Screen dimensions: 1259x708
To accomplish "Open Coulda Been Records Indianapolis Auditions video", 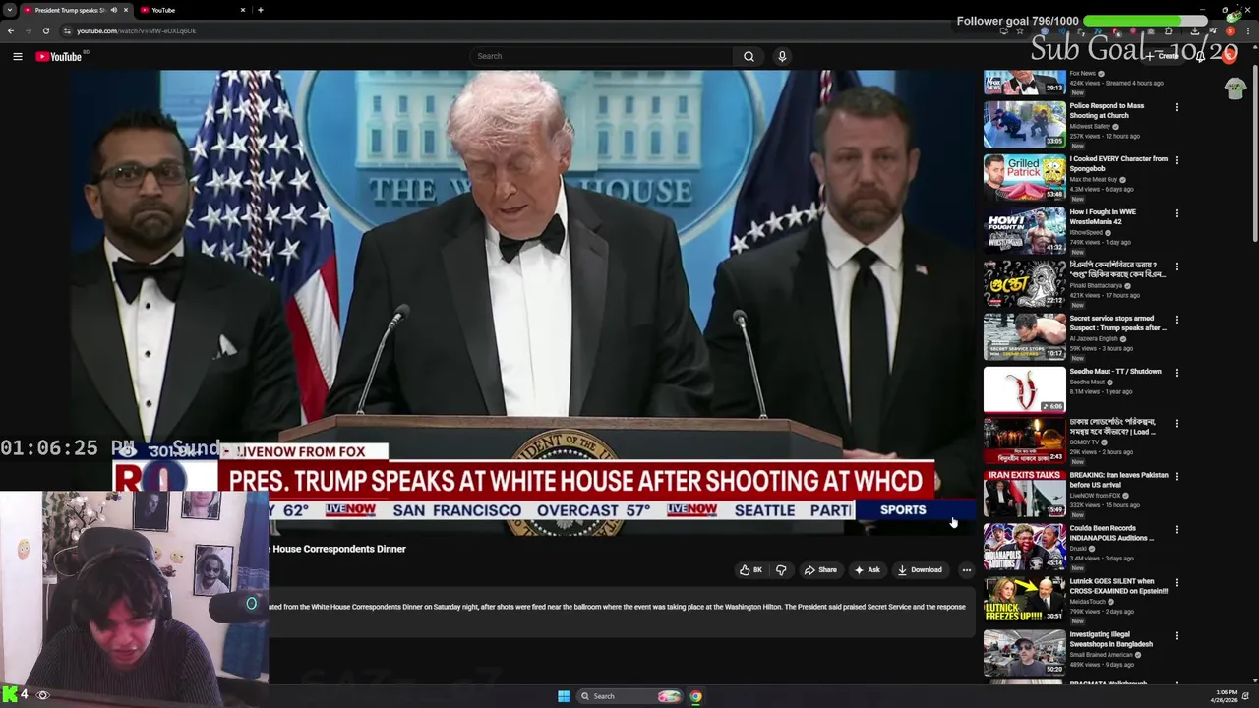I will pos(1112,533).
